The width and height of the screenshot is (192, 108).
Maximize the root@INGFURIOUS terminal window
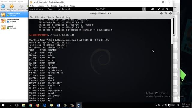tap(166, 13)
